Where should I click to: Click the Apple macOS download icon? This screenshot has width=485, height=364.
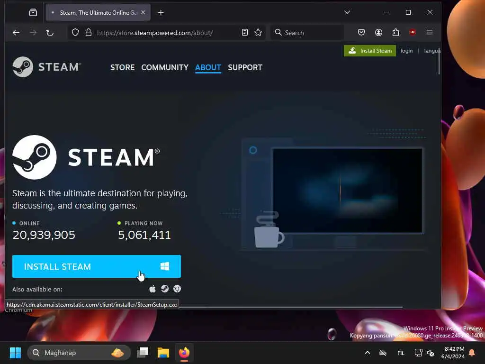pyautogui.click(x=153, y=289)
